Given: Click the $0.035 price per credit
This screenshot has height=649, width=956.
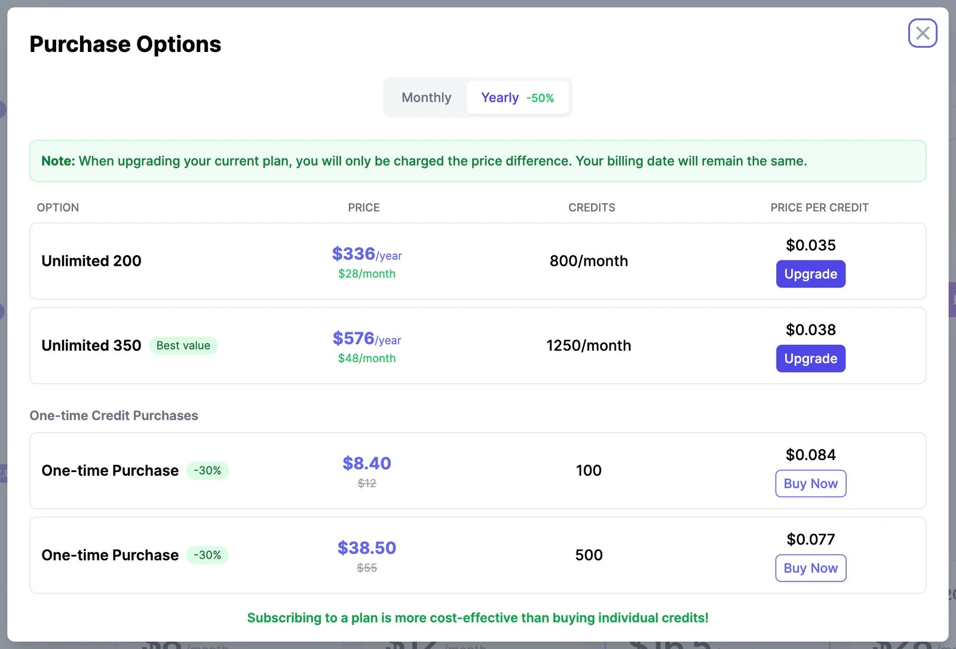Looking at the screenshot, I should click(x=810, y=245).
